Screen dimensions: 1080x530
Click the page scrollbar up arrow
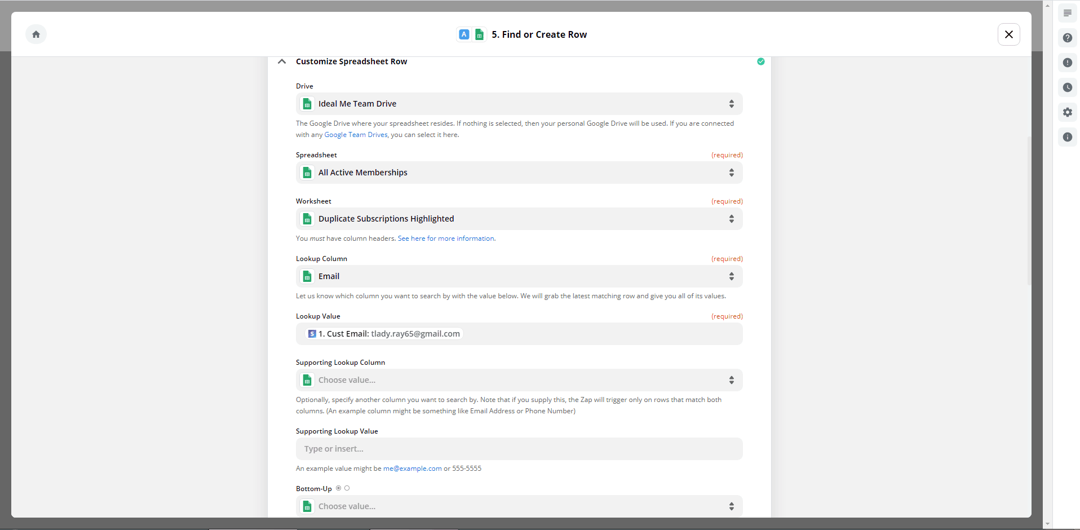click(x=1047, y=5)
